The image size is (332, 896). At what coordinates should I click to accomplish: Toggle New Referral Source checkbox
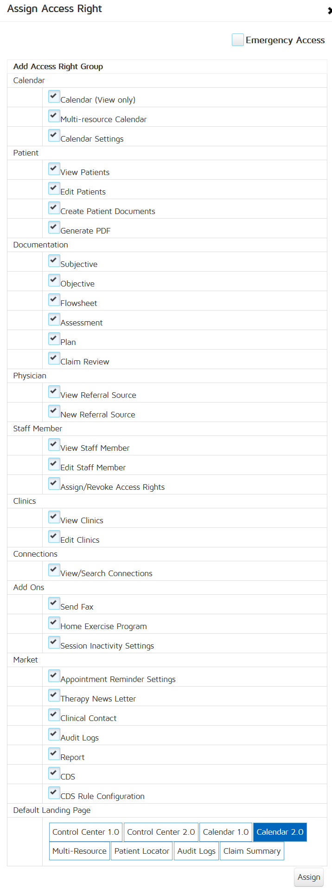(x=54, y=411)
